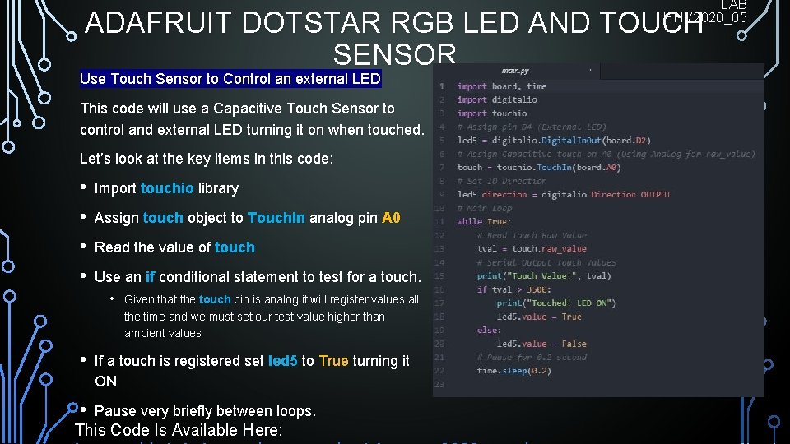
Task: Click the sentence 'Let's look at the key items in this code:'
Action: [207, 159]
